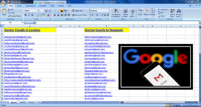
Task: Switch to the Review tab
Action: pos(61,6)
